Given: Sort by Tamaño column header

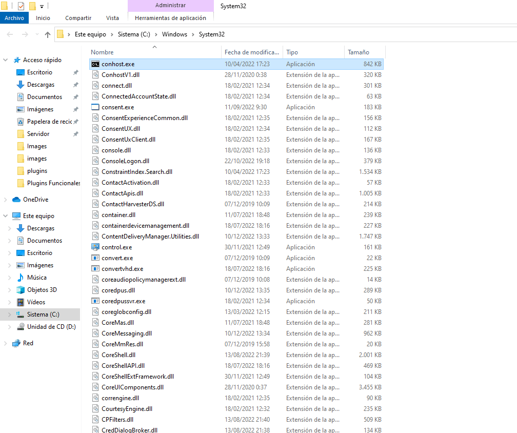Looking at the screenshot, I should click(x=364, y=52).
